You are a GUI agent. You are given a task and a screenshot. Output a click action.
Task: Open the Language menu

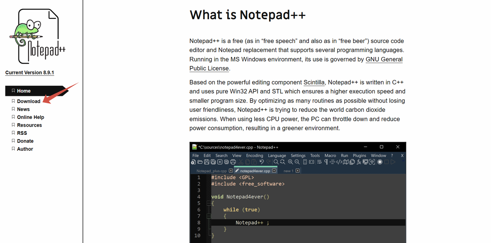click(x=277, y=155)
